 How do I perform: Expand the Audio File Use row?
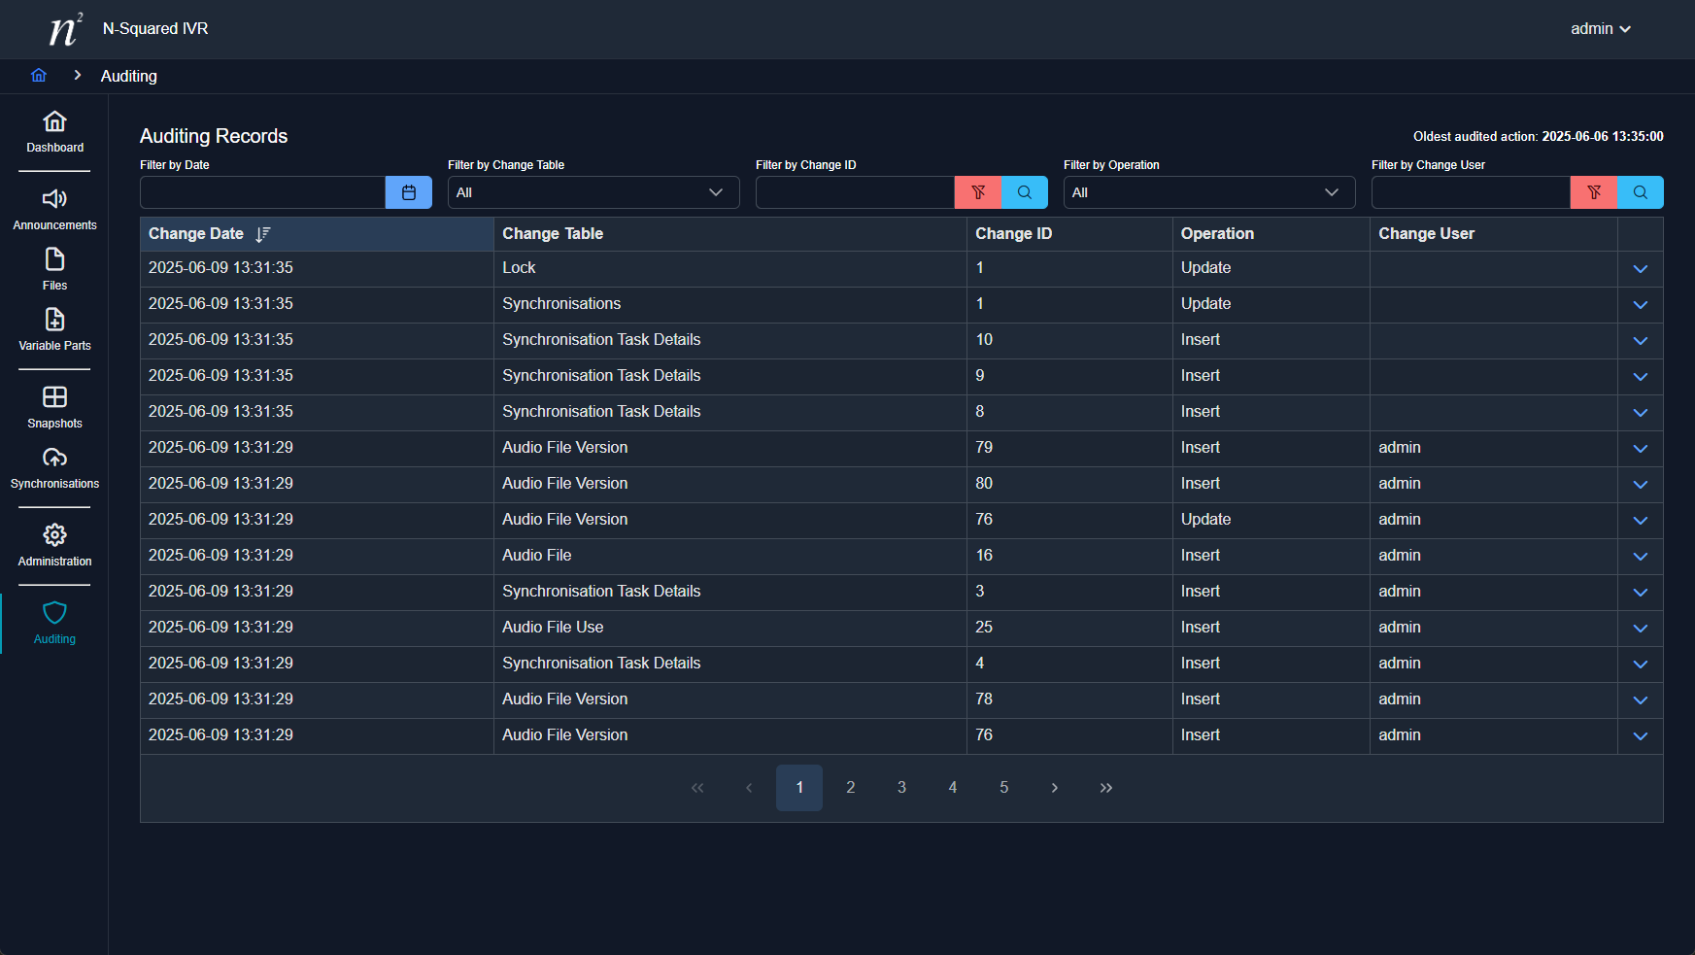click(1641, 629)
